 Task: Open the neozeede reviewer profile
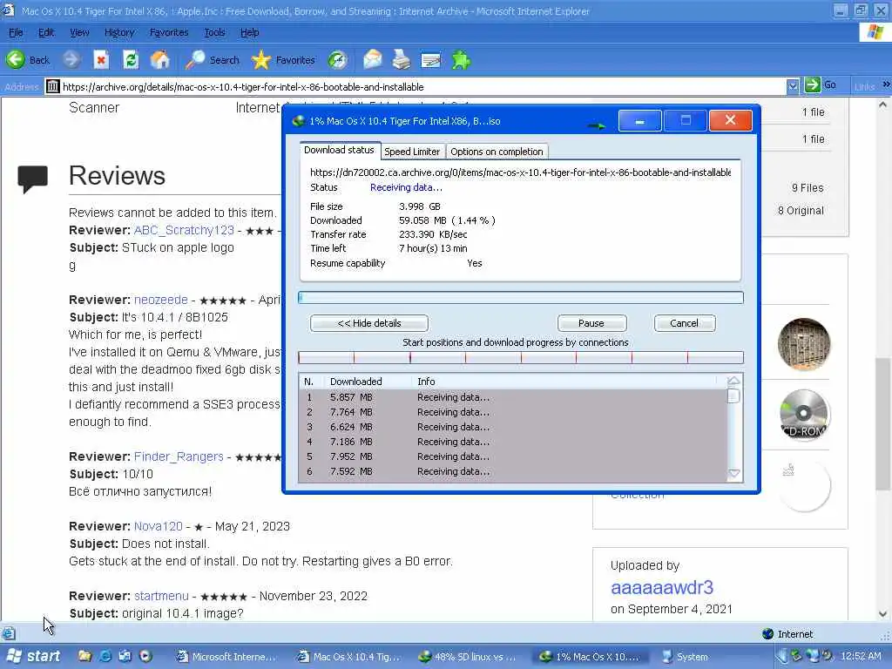(161, 300)
